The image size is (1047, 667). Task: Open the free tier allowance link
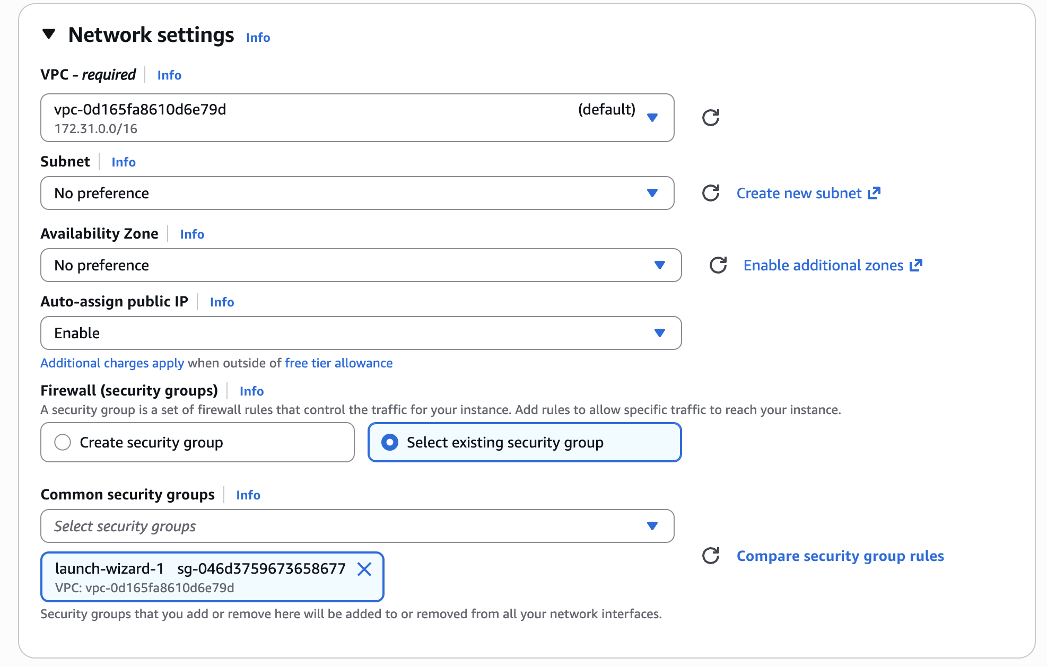tap(338, 363)
